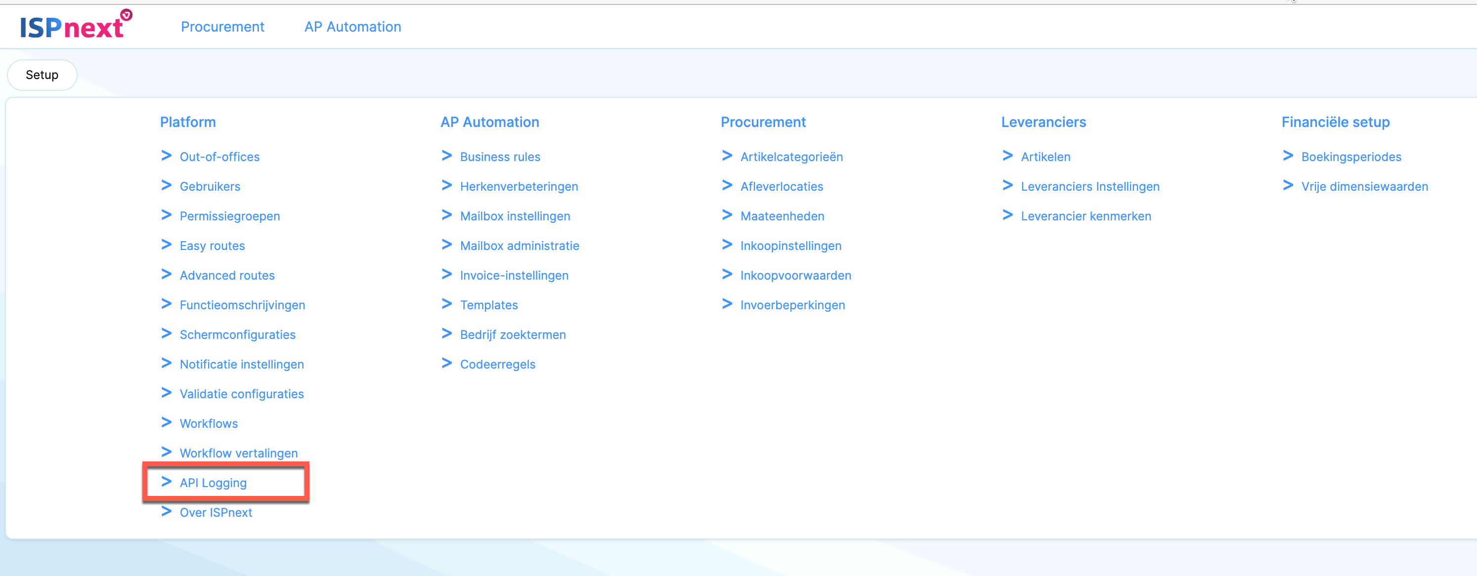
Task: Click the Leveranciers column heading
Action: pyautogui.click(x=1043, y=122)
